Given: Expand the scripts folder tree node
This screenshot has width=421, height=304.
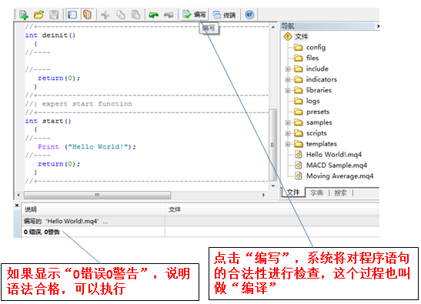Looking at the screenshot, I should [x=288, y=133].
